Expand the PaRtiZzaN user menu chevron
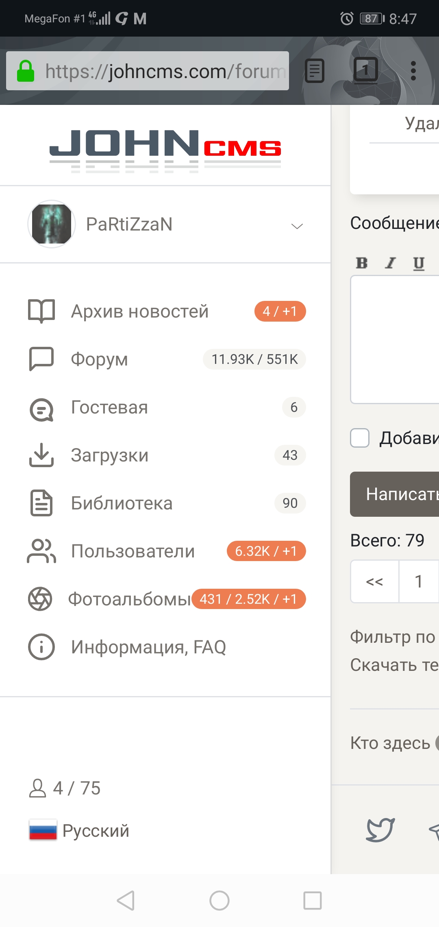Viewport: 439px width, 927px height. [x=297, y=226]
